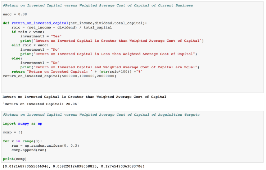Click the 'Return on Invested Capital: 20.0%' result
Viewport: 266px width, 170px height.
pyautogui.click(x=40, y=104)
